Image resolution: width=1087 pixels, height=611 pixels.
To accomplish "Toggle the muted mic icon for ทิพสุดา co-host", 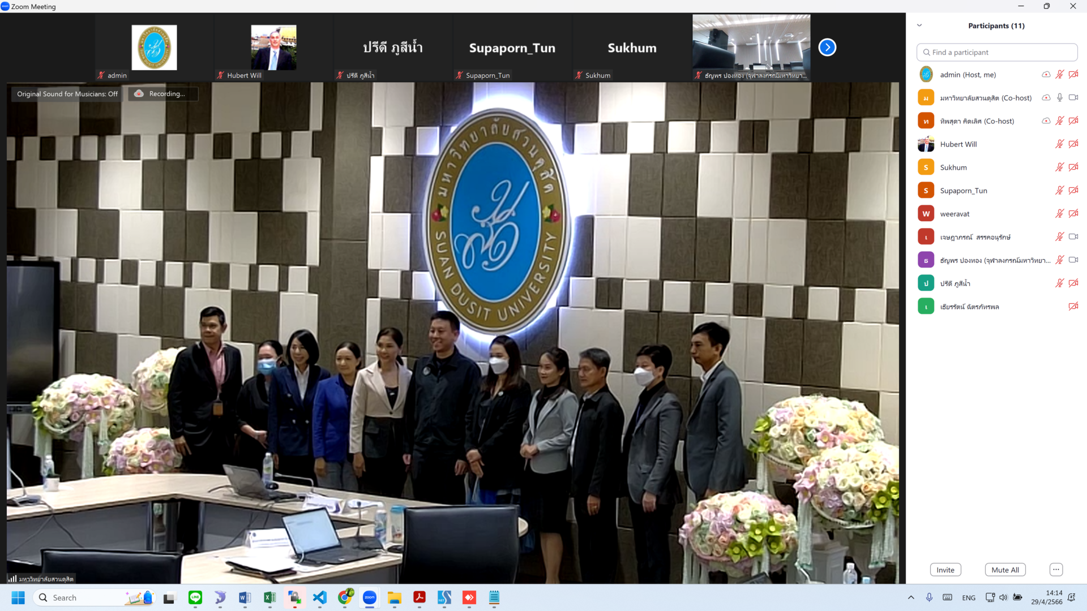I will 1059,121.
